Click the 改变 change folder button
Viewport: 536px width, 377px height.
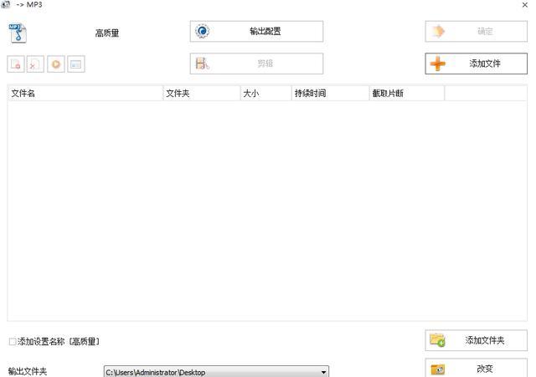tap(476, 369)
